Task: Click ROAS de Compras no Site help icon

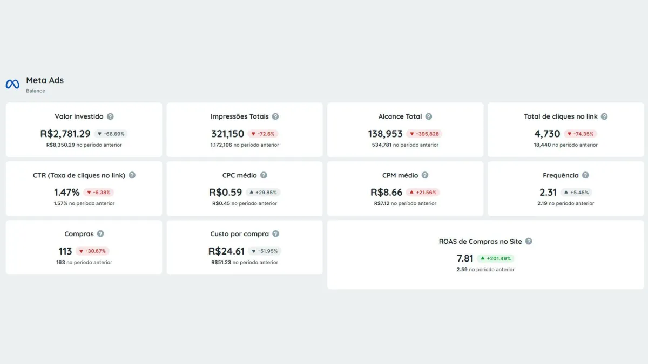Action: (529, 242)
